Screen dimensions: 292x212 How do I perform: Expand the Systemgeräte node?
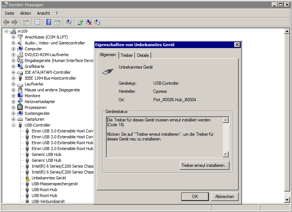tap(13, 114)
